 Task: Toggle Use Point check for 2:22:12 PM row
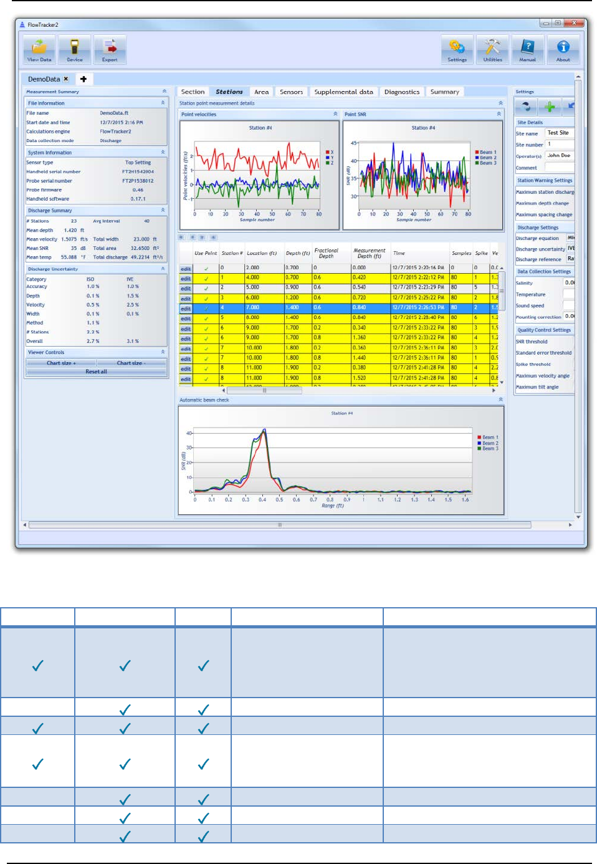(x=206, y=279)
